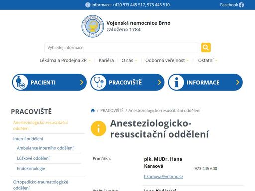The width and height of the screenshot is (255, 191).
Task: Click the home icon in breadcrumb
Action: pyautogui.click(x=93, y=110)
